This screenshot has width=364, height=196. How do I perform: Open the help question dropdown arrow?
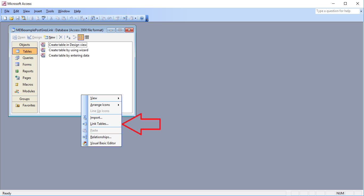[x=361, y=11]
